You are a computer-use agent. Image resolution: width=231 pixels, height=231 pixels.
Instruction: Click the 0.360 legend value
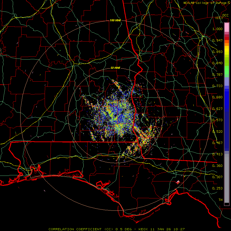point(217,166)
